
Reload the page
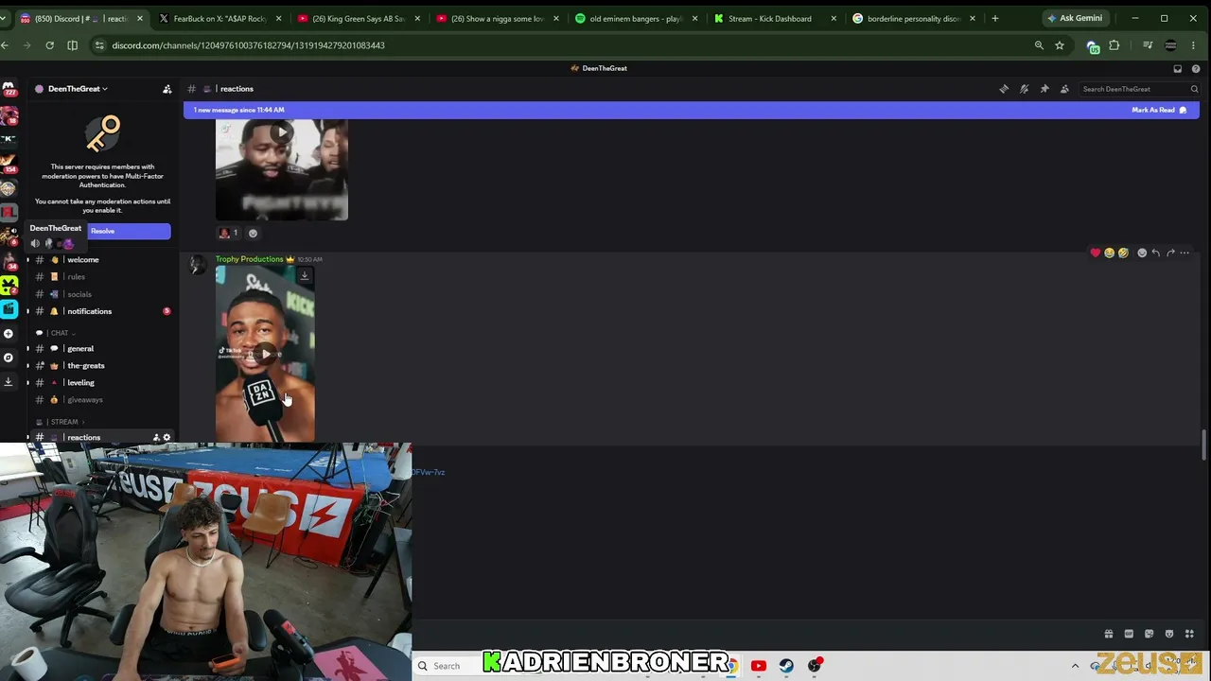(50, 45)
